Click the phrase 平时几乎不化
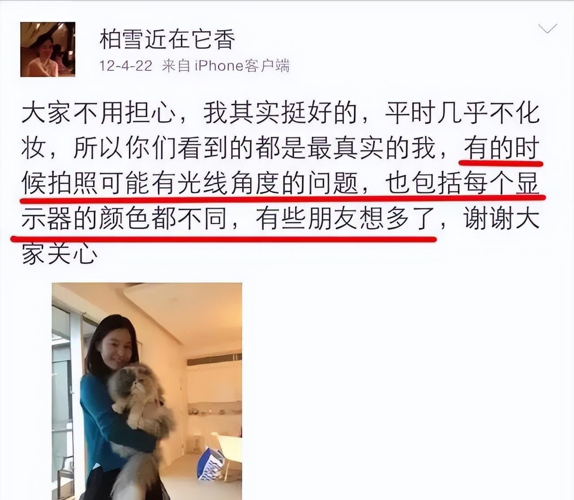The image size is (574, 500). 462,113
